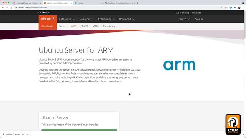Viewport: 246px width, 138px height.
Task: Click the arm logo image
Action: (180, 66)
